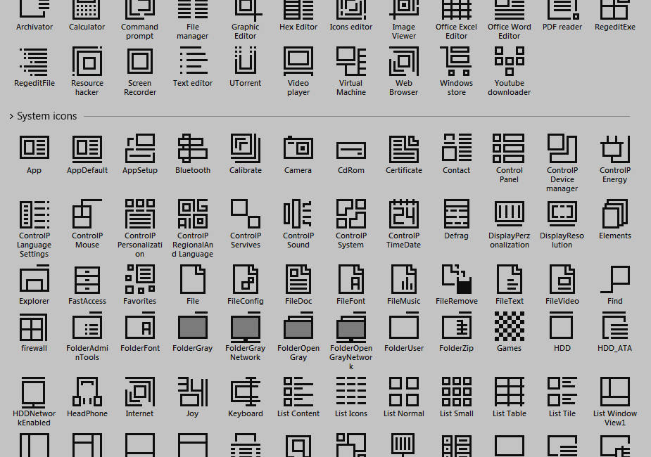Select the Elements icon

615,214
